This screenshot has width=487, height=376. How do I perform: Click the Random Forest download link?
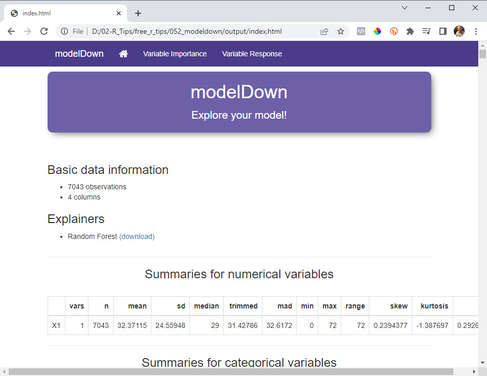coord(137,236)
